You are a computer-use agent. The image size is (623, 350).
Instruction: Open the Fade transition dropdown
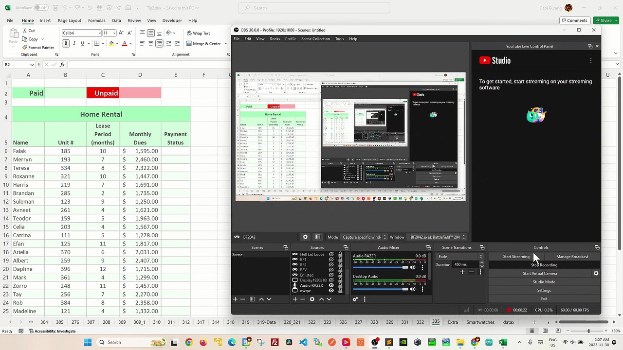pyautogui.click(x=460, y=256)
